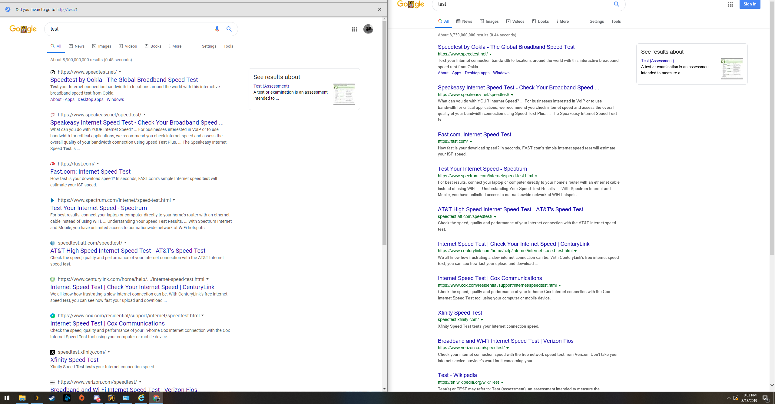The width and height of the screenshot is (775, 404).
Task: Open Discord from the taskbar
Action: tap(97, 398)
